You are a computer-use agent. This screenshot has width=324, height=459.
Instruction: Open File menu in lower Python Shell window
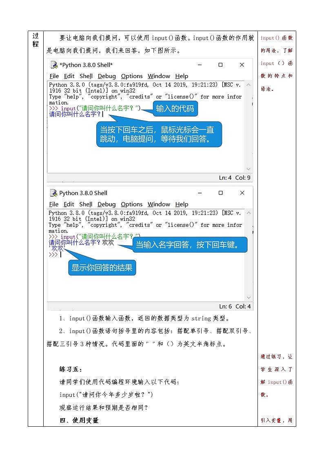(54, 204)
